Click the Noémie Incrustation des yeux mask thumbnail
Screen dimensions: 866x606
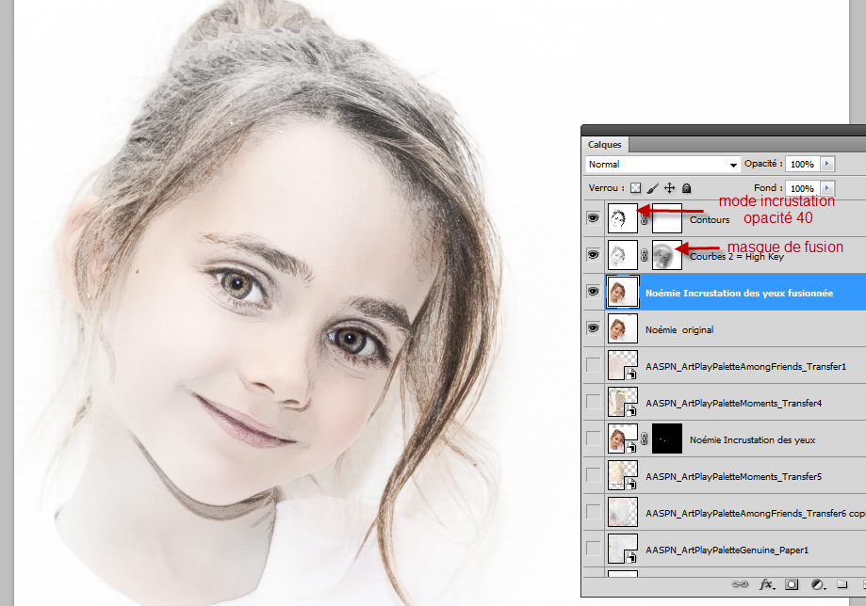[667, 439]
